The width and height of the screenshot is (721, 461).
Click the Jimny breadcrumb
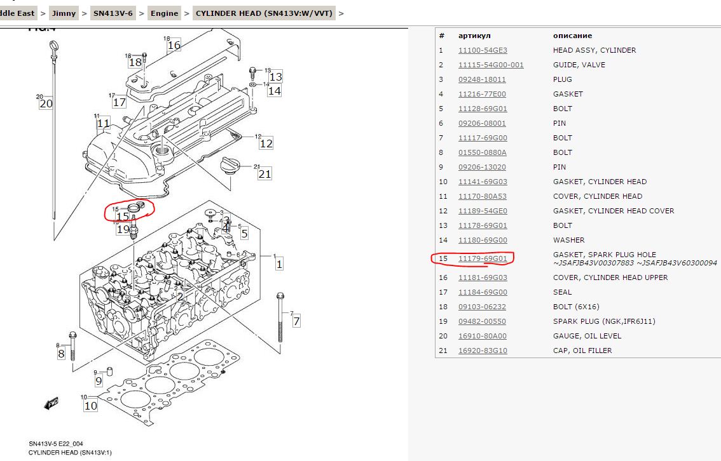coord(64,13)
